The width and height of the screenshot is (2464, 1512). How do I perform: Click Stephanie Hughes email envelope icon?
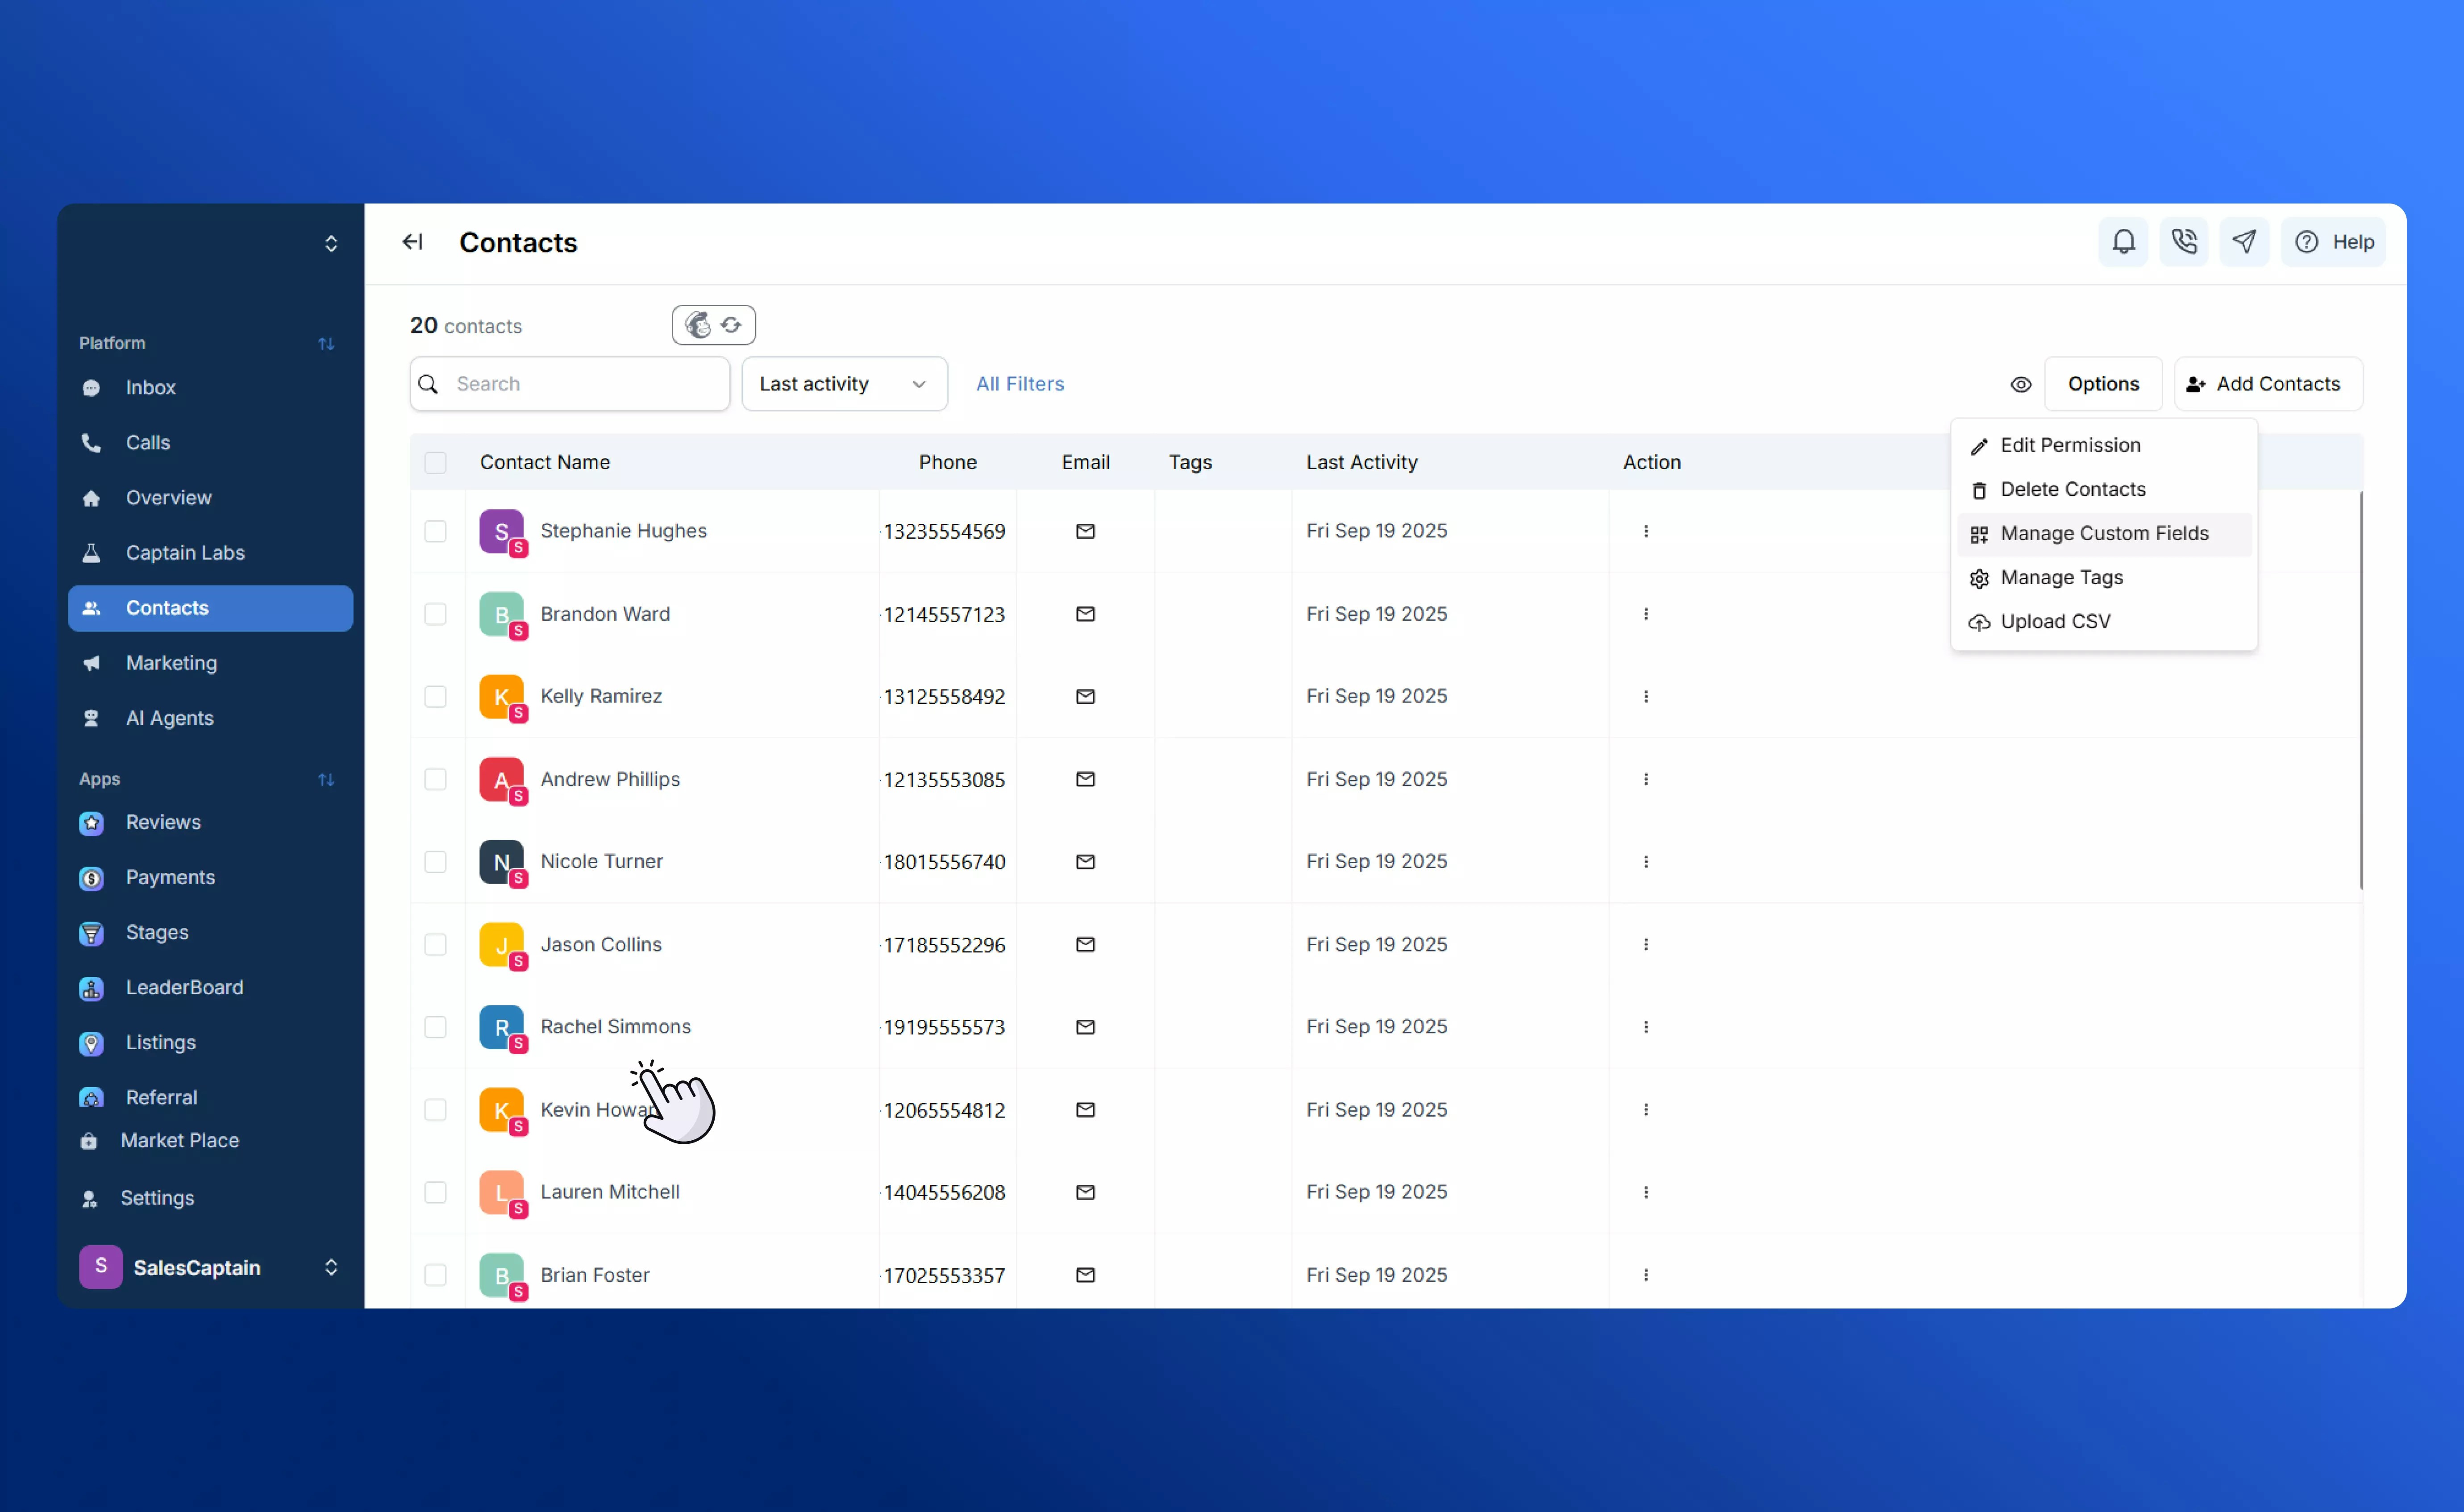(1085, 531)
